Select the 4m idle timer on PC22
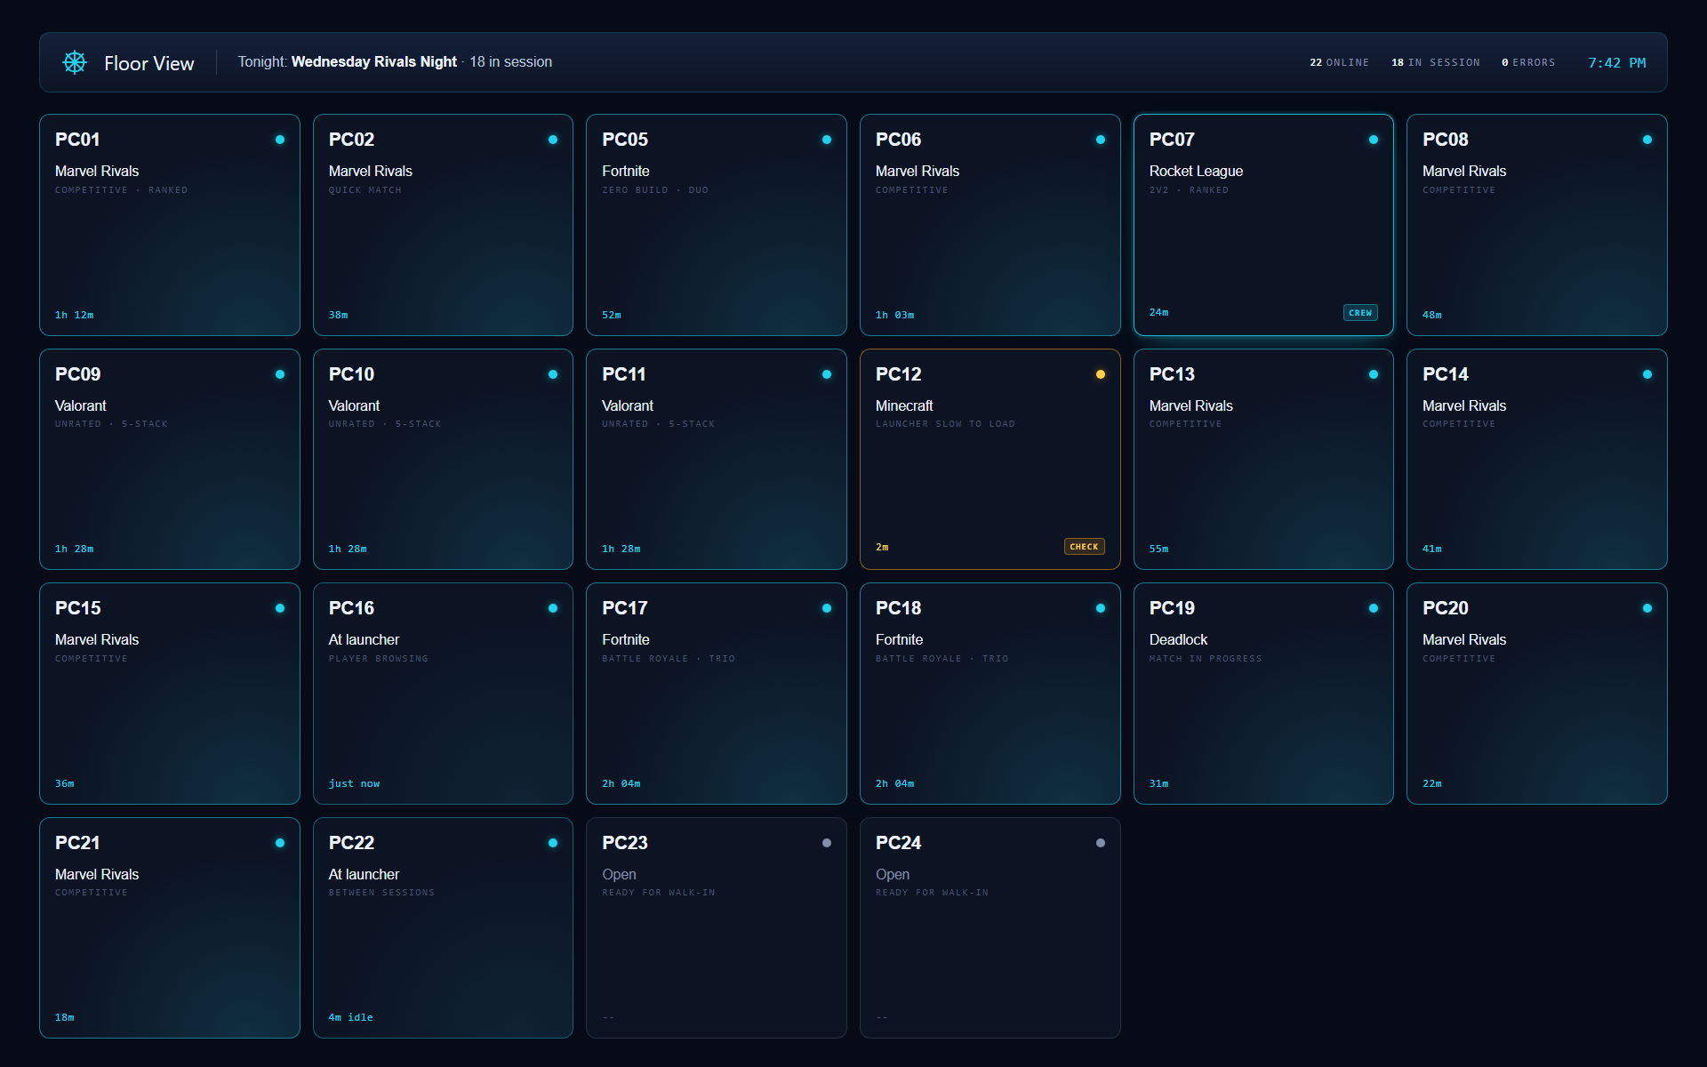This screenshot has height=1067, width=1707. (x=350, y=1017)
